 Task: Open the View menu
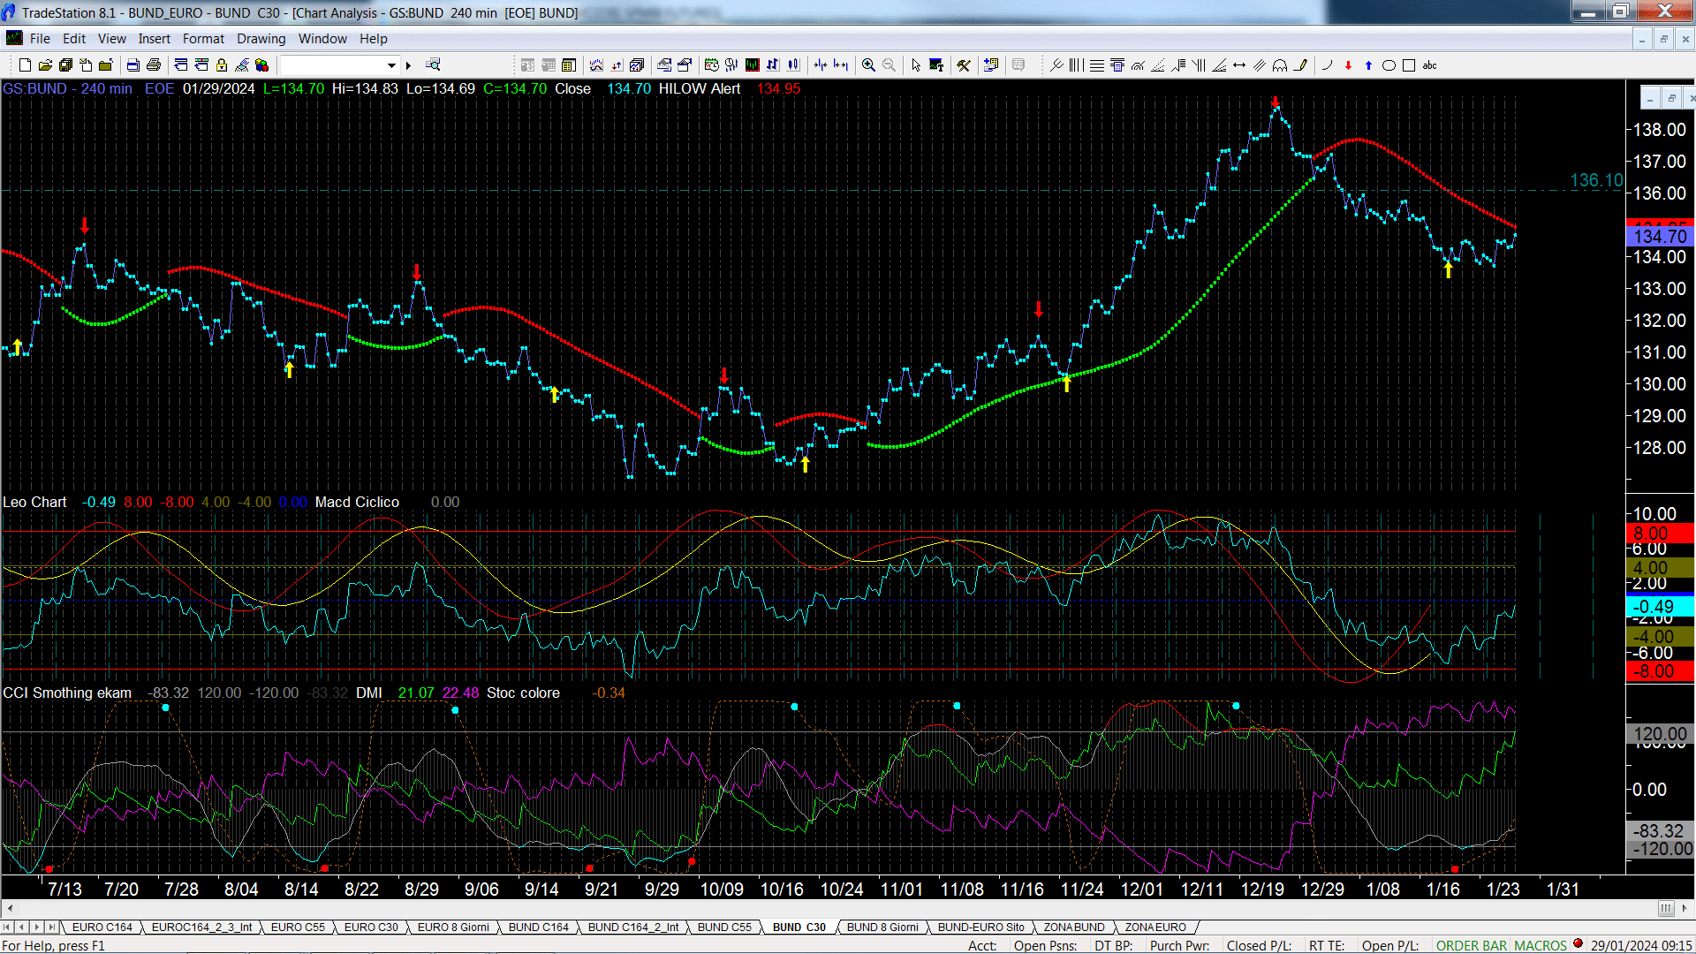(112, 39)
